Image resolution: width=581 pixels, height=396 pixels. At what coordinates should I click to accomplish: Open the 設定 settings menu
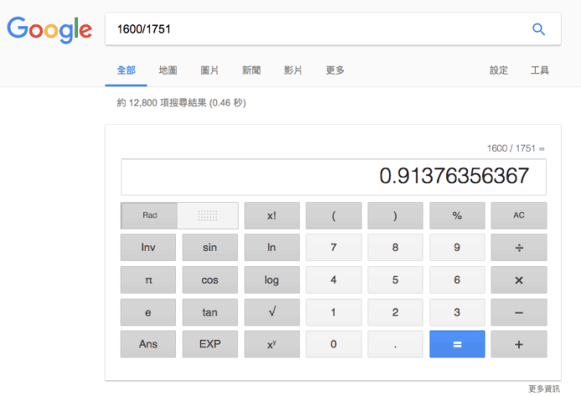pyautogui.click(x=499, y=70)
